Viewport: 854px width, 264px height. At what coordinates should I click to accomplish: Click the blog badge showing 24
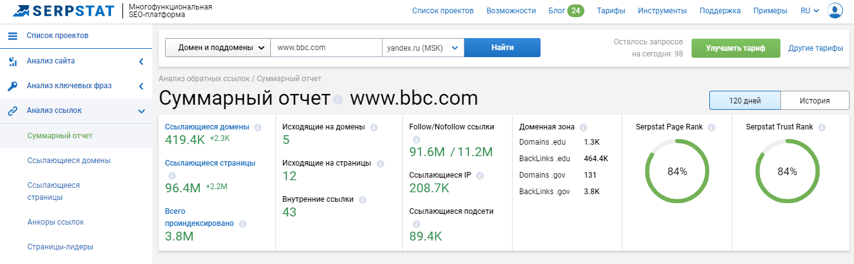tap(575, 11)
